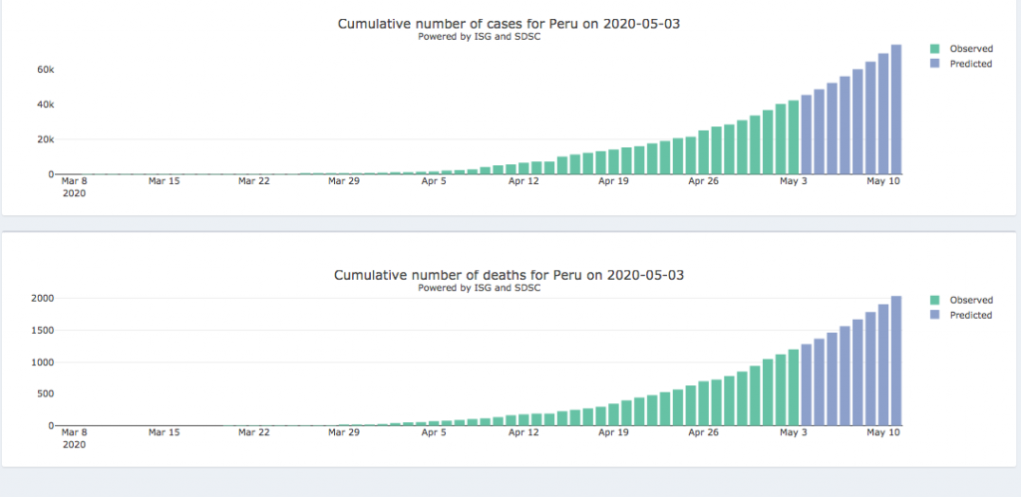
Task: Click the cumulative deaths for Peru chart title
Action: pos(509,275)
